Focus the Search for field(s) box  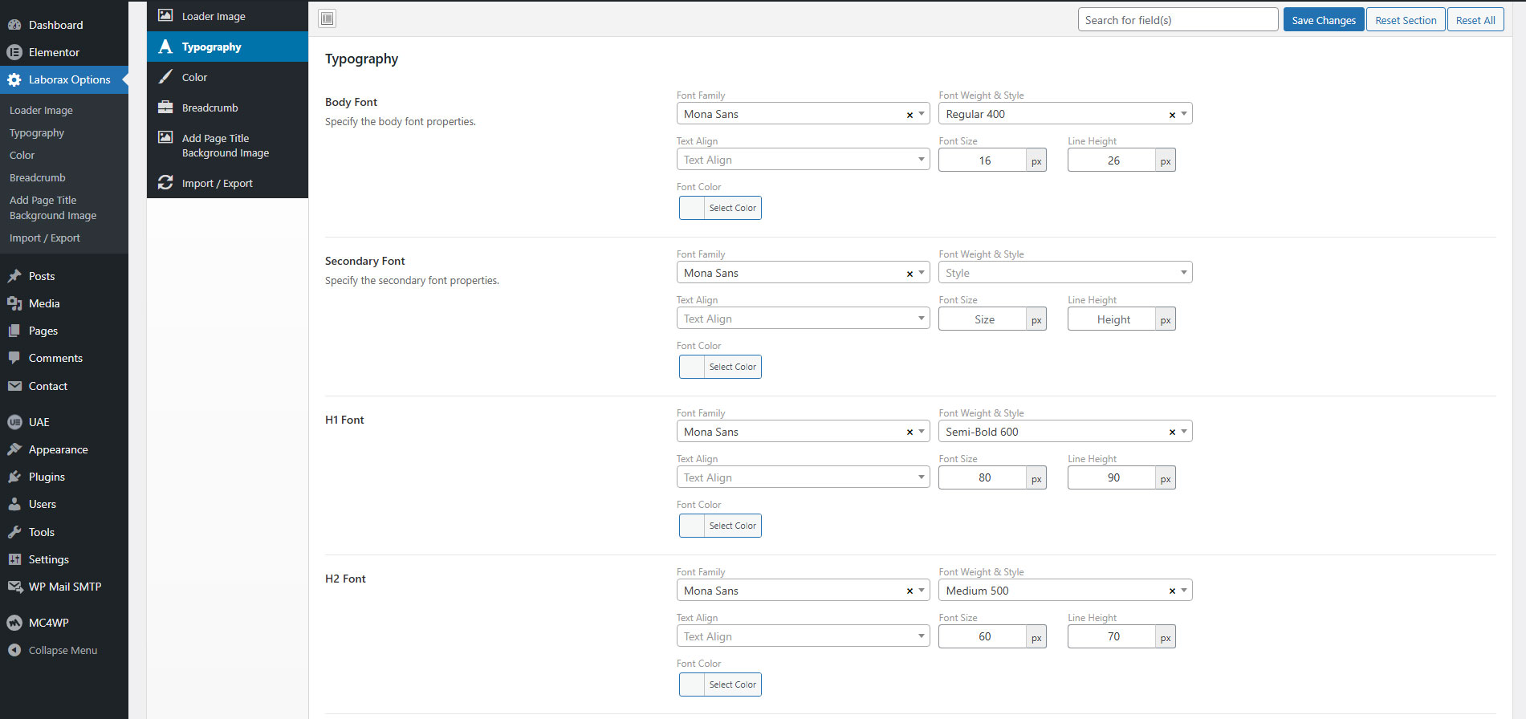[x=1177, y=20]
